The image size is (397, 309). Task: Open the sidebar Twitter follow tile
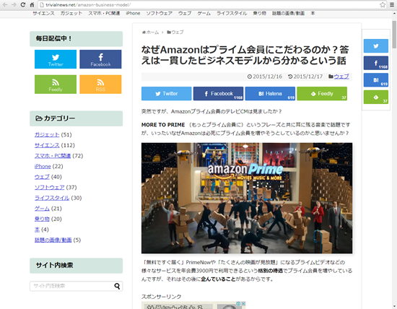[56, 59]
